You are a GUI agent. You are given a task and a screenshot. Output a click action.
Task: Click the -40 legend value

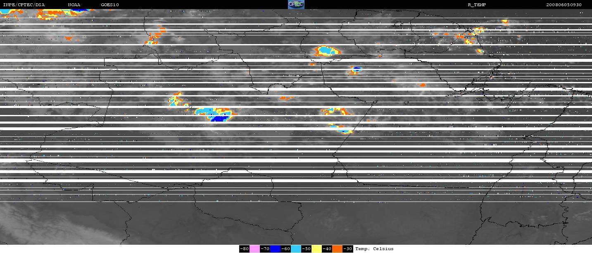pyautogui.click(x=327, y=249)
